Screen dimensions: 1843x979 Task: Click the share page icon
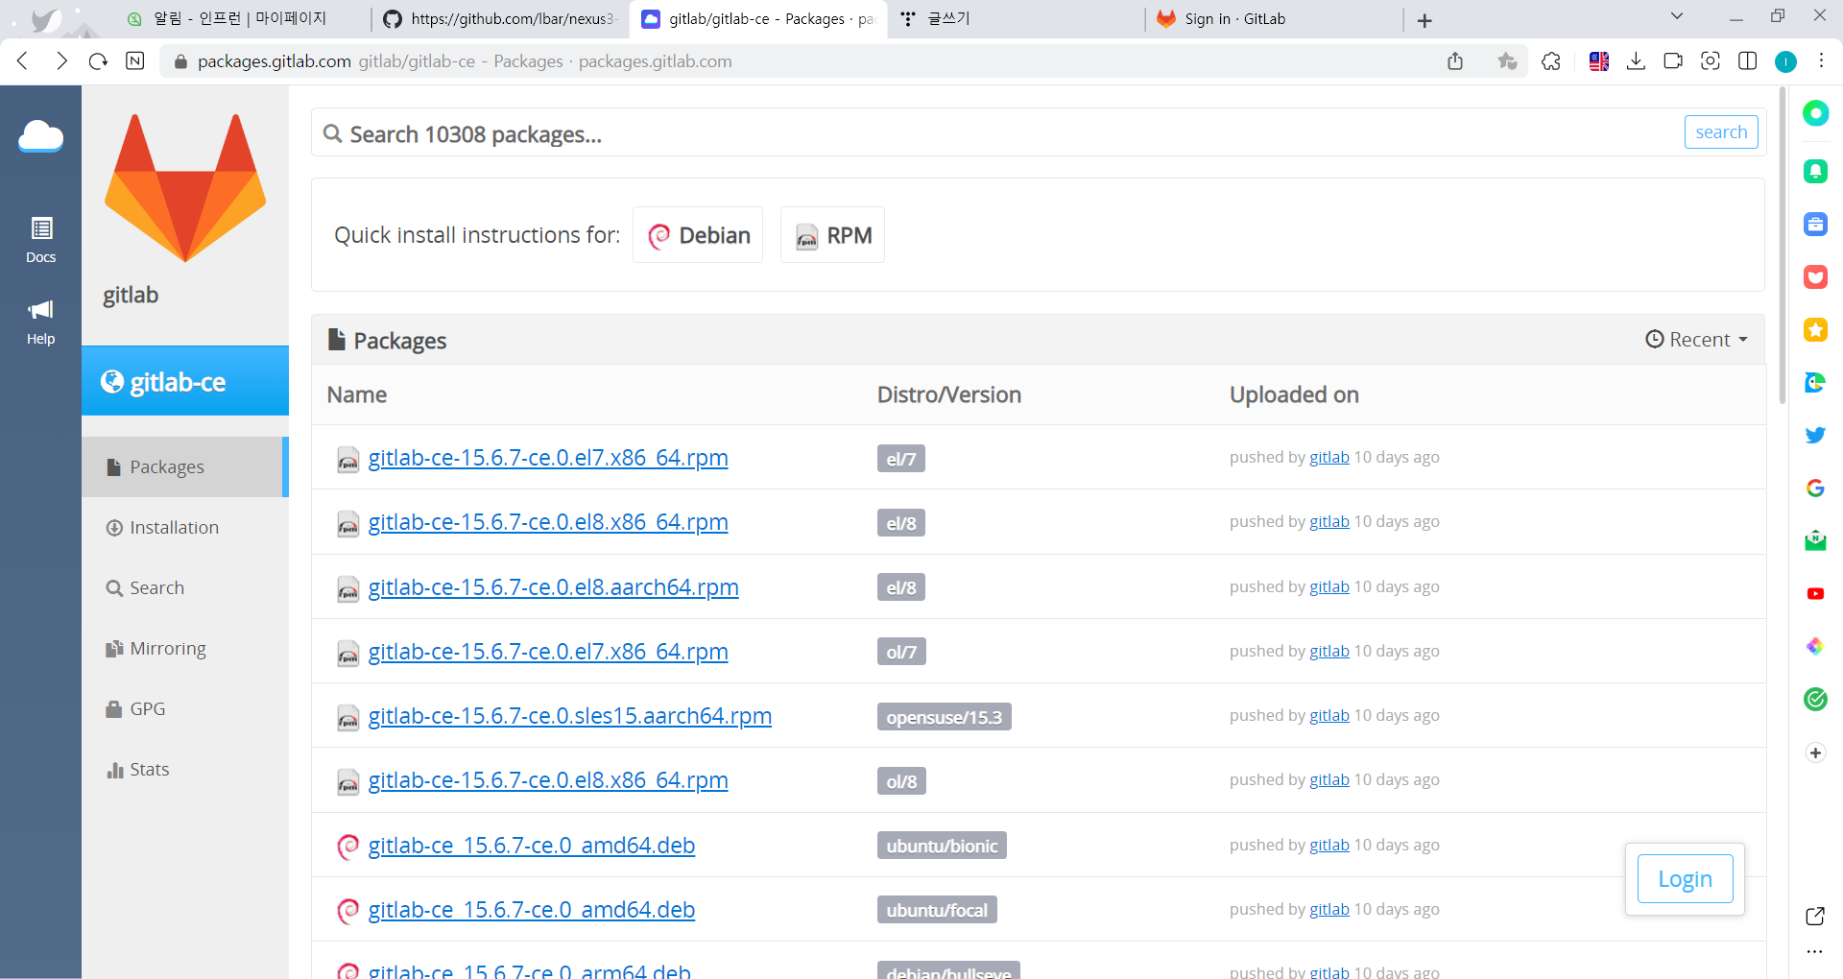click(1455, 61)
